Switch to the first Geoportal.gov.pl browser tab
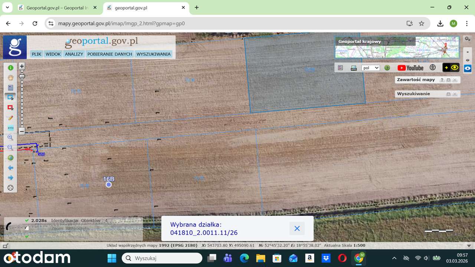 [57, 8]
